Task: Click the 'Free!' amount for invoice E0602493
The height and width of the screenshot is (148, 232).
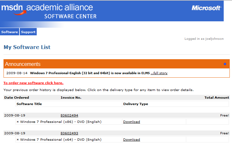Action: point(225,133)
